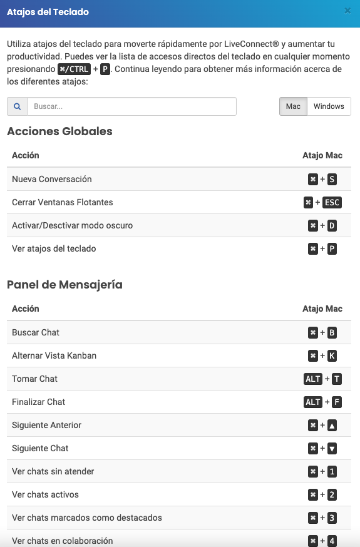The height and width of the screenshot is (547, 360).
Task: Select the Alternar Vista Kanban row
Action: [x=179, y=355]
